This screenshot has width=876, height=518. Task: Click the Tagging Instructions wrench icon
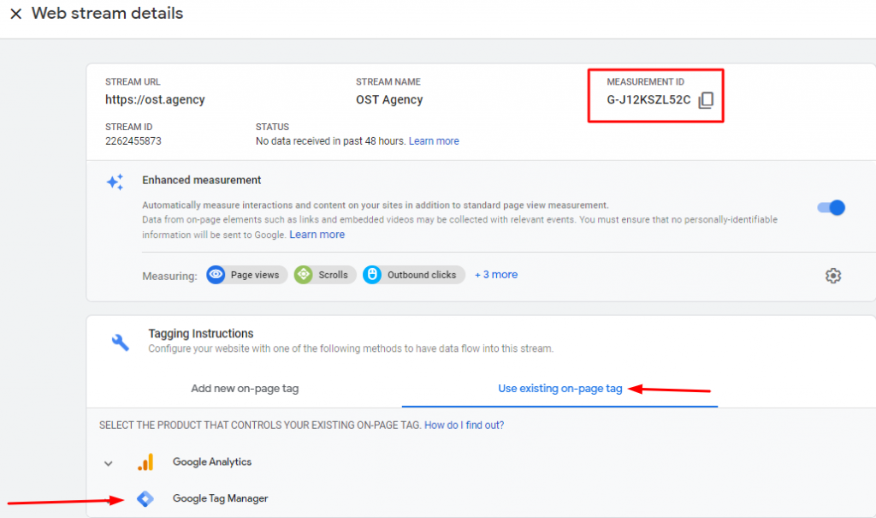[120, 340]
